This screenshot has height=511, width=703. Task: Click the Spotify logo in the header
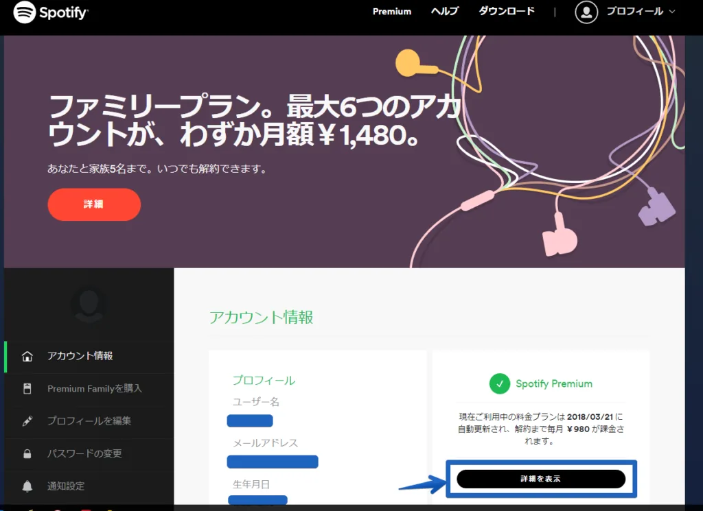[x=51, y=12]
